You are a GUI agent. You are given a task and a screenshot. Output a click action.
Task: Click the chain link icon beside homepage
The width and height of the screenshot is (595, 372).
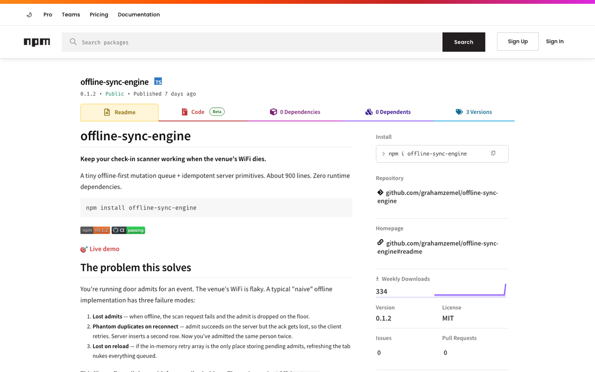coord(380,243)
